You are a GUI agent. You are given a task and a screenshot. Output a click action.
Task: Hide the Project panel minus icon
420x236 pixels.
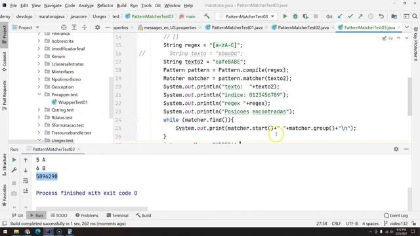[108, 28]
